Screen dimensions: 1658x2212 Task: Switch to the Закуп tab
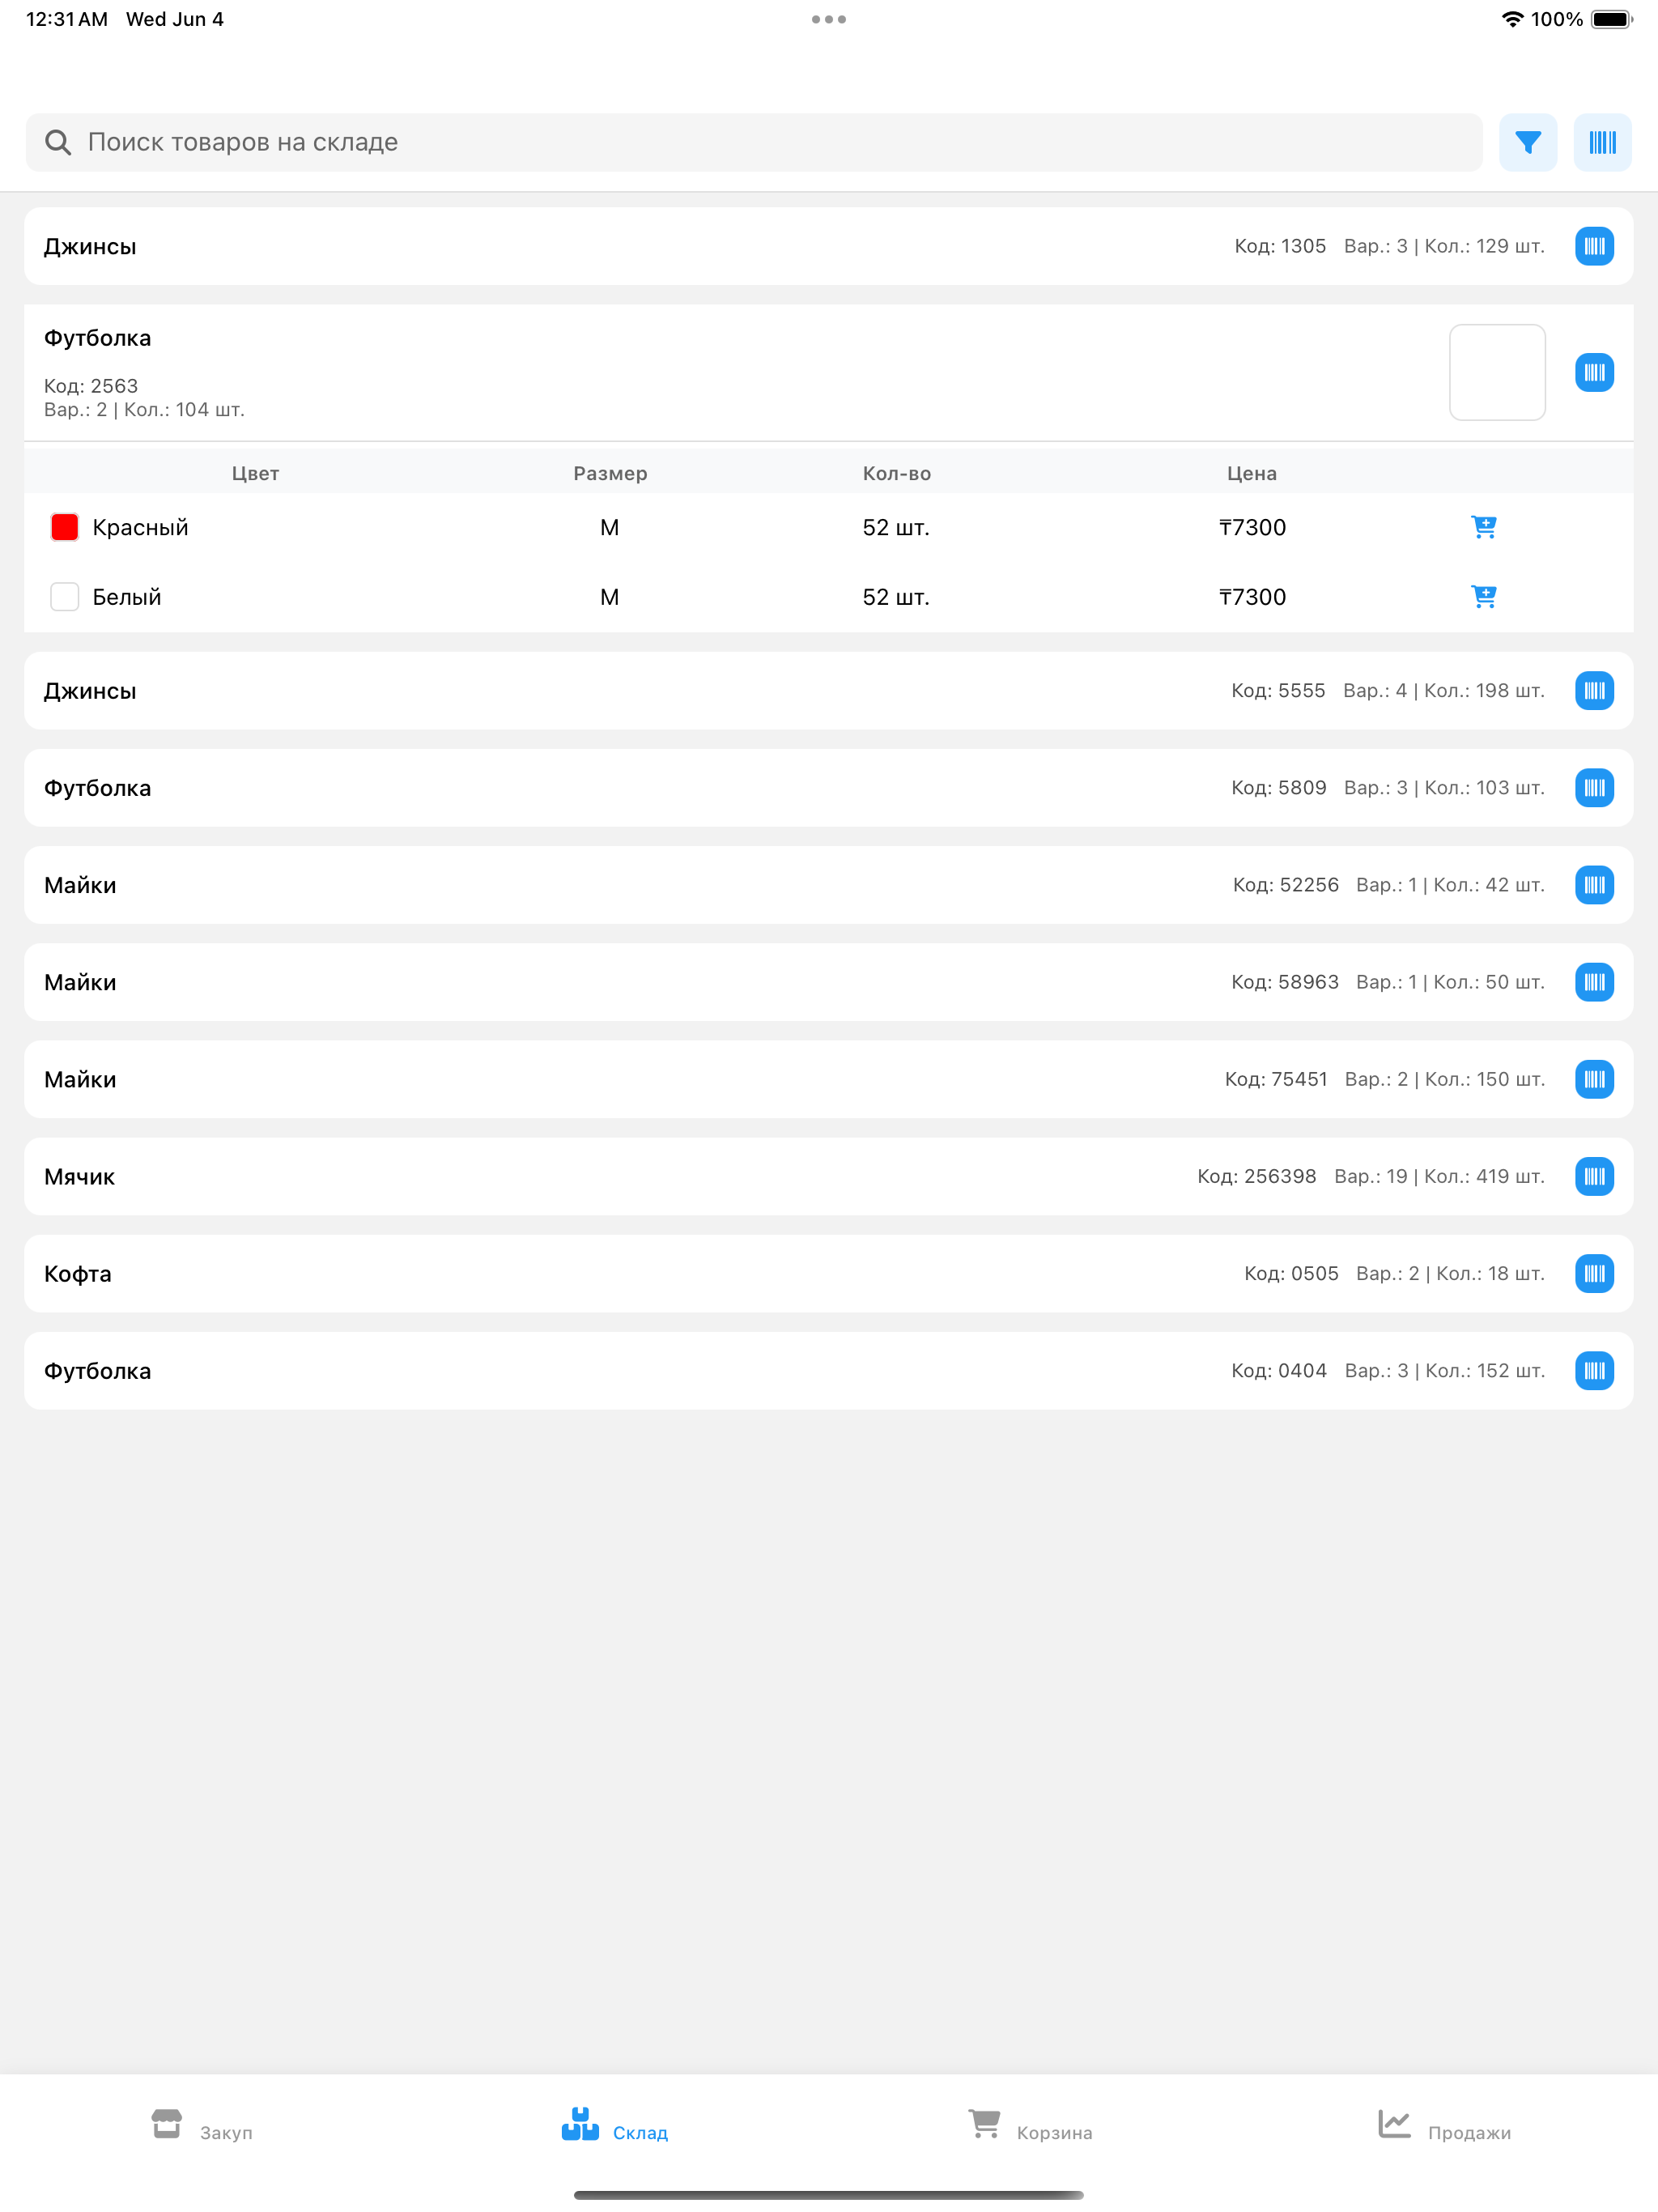(202, 2125)
